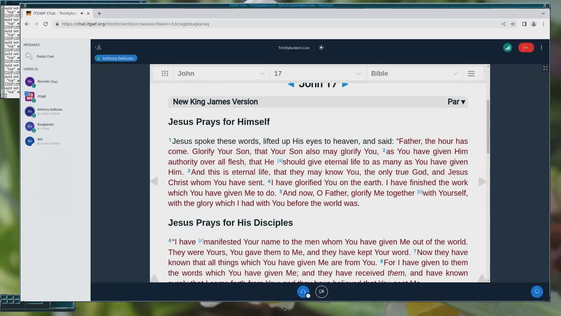561x316 pixels.
Task: Open the connection status icon
Action: click(508, 48)
